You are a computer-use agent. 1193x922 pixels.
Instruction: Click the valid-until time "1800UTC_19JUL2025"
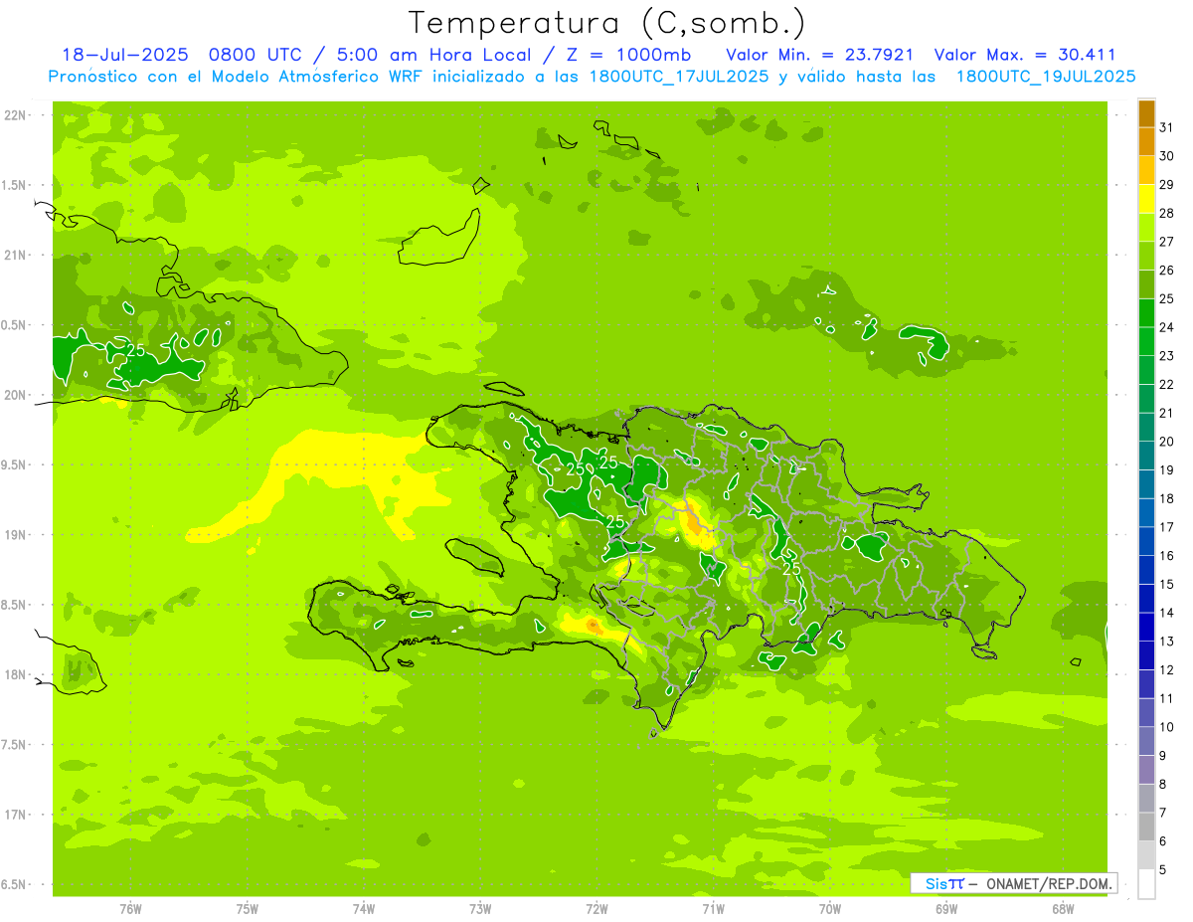point(1045,76)
